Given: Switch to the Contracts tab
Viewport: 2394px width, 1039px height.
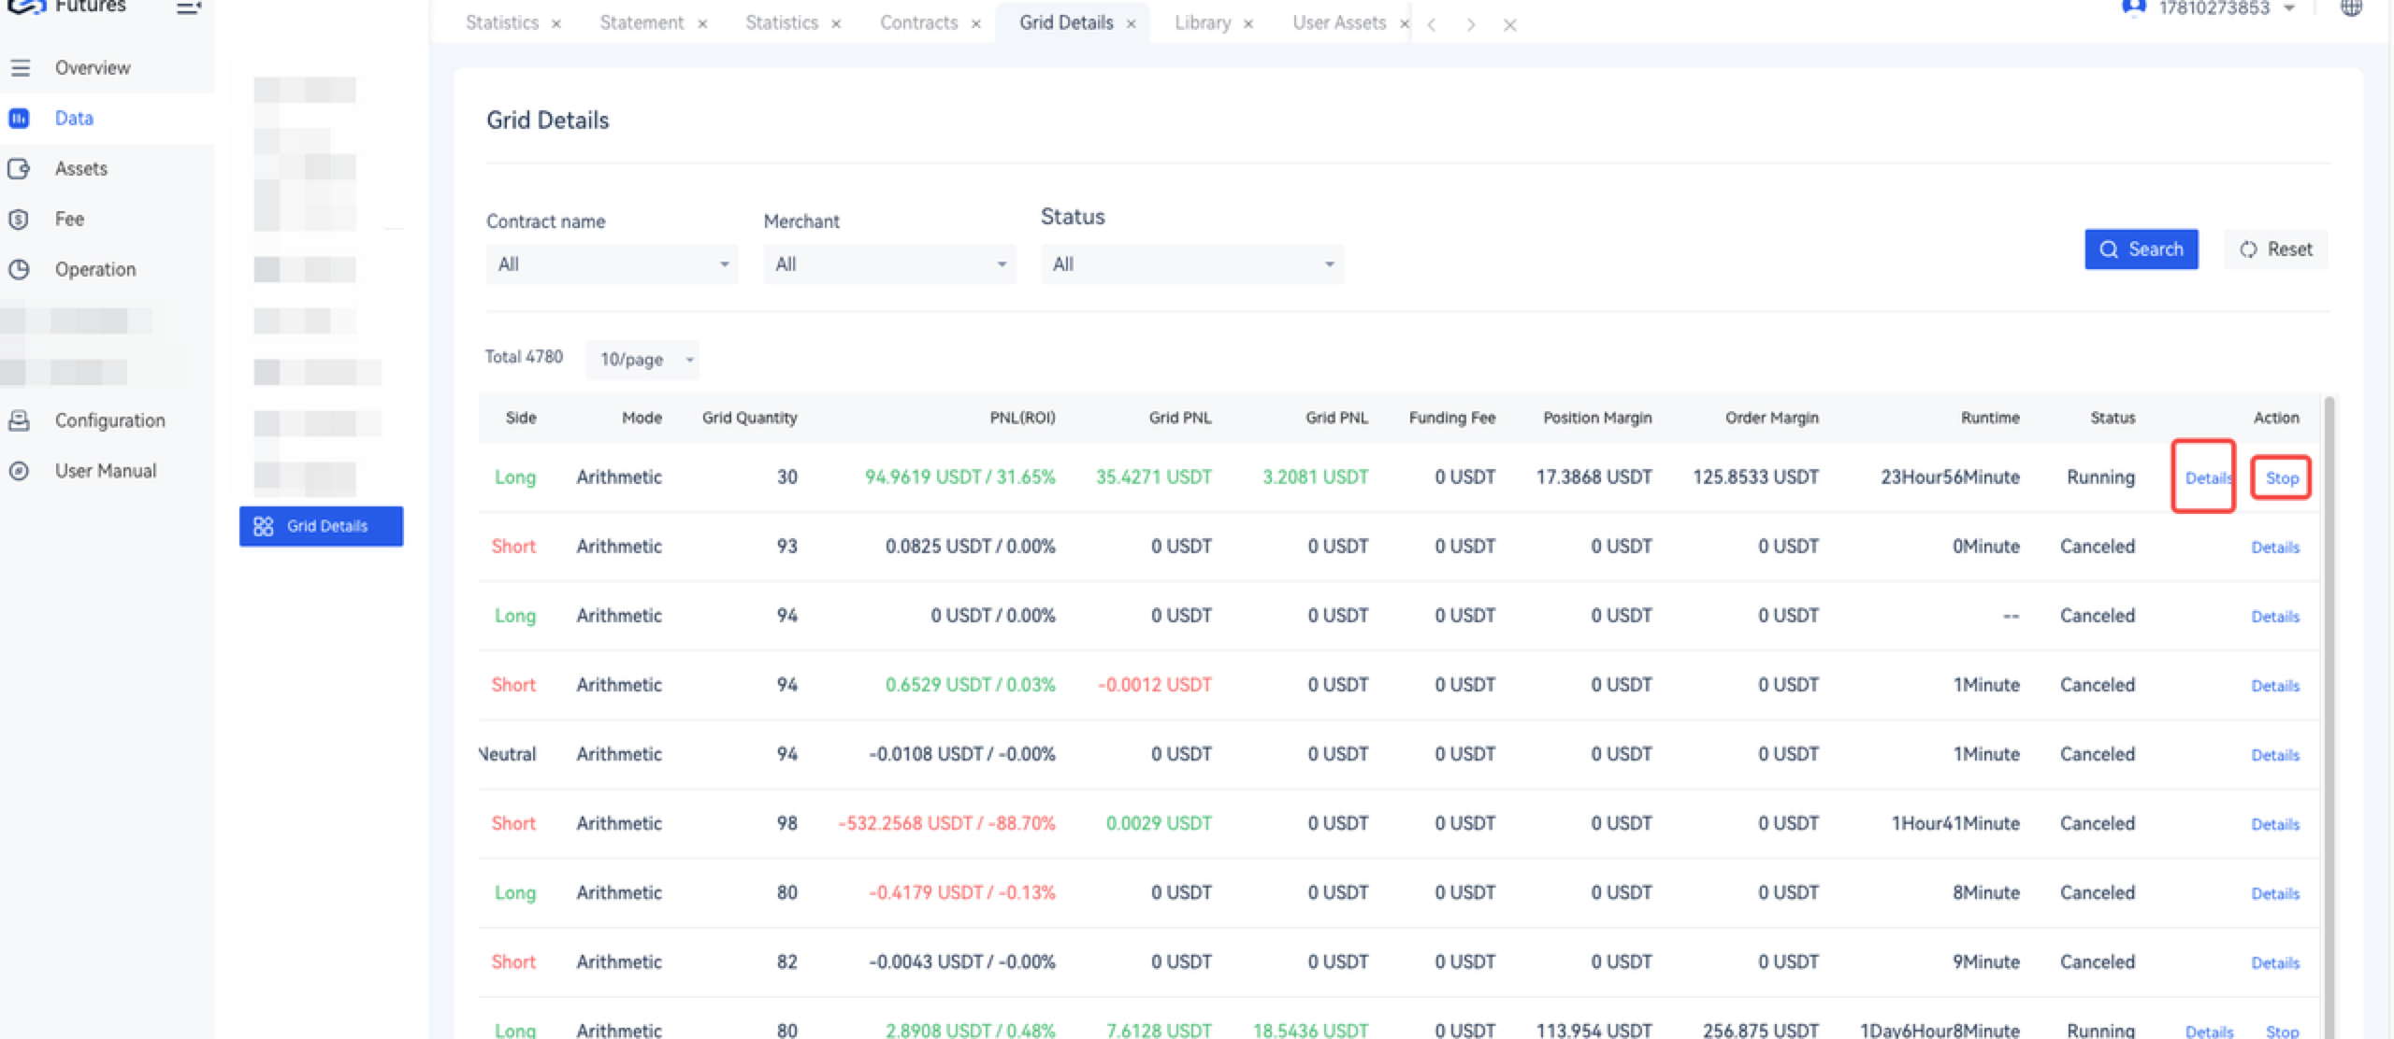Looking at the screenshot, I should [x=919, y=22].
